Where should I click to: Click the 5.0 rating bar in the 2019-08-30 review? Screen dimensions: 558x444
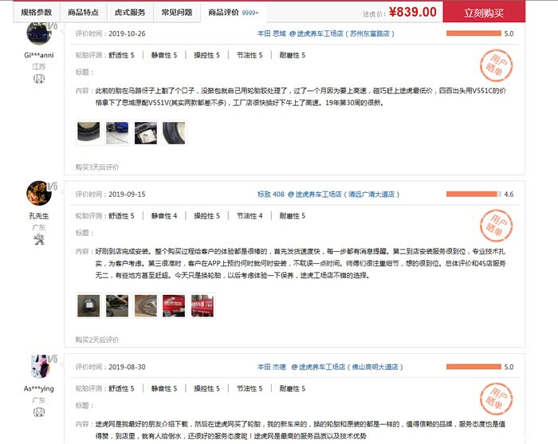coord(474,367)
